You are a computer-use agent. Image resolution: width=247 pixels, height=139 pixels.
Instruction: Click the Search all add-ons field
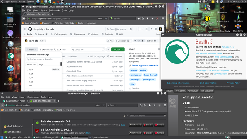147,116
